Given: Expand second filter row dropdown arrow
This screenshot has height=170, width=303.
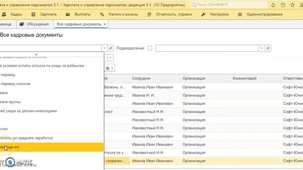Looking at the screenshot, I should pyautogui.click(x=110, y=58).
